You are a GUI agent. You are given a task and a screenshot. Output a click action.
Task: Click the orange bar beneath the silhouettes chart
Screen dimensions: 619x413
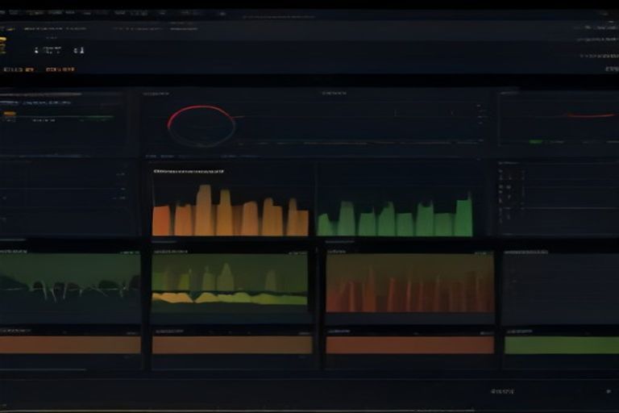click(70, 345)
